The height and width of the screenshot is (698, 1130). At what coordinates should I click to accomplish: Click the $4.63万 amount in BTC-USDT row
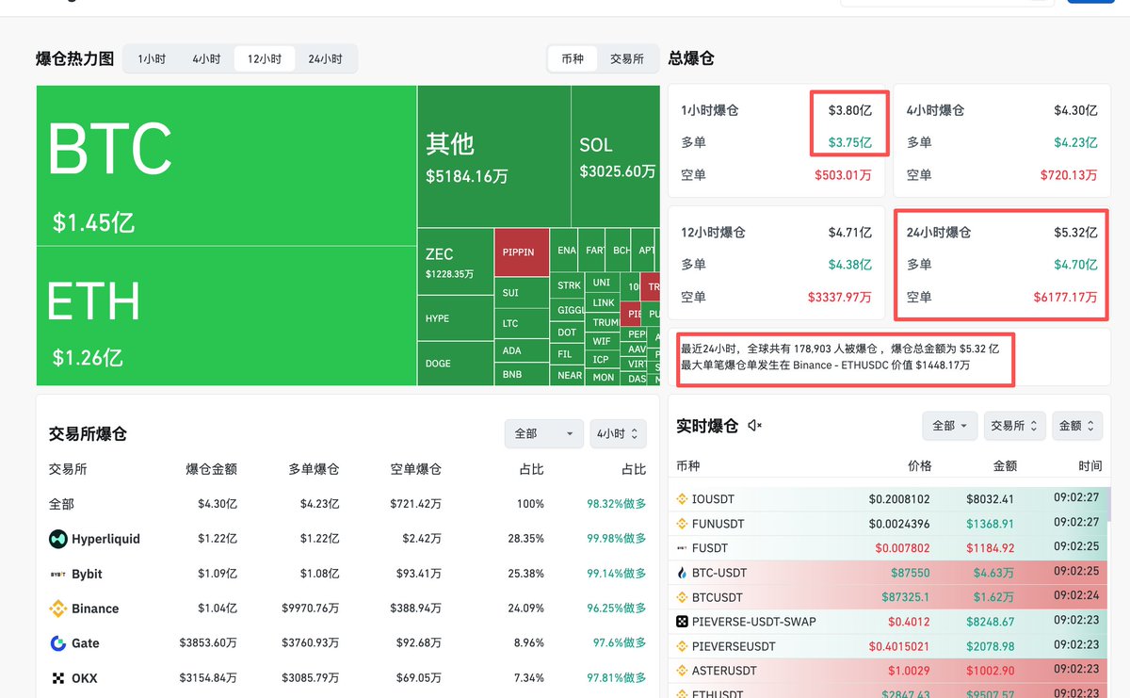pos(994,572)
